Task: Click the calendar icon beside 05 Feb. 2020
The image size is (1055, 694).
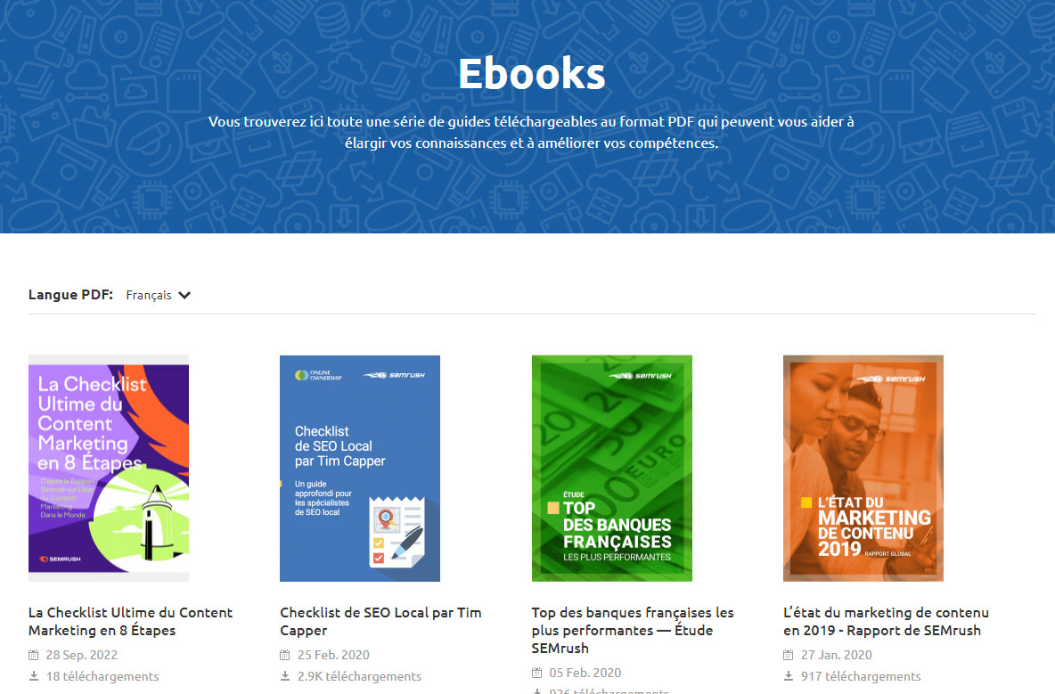Action: point(537,673)
